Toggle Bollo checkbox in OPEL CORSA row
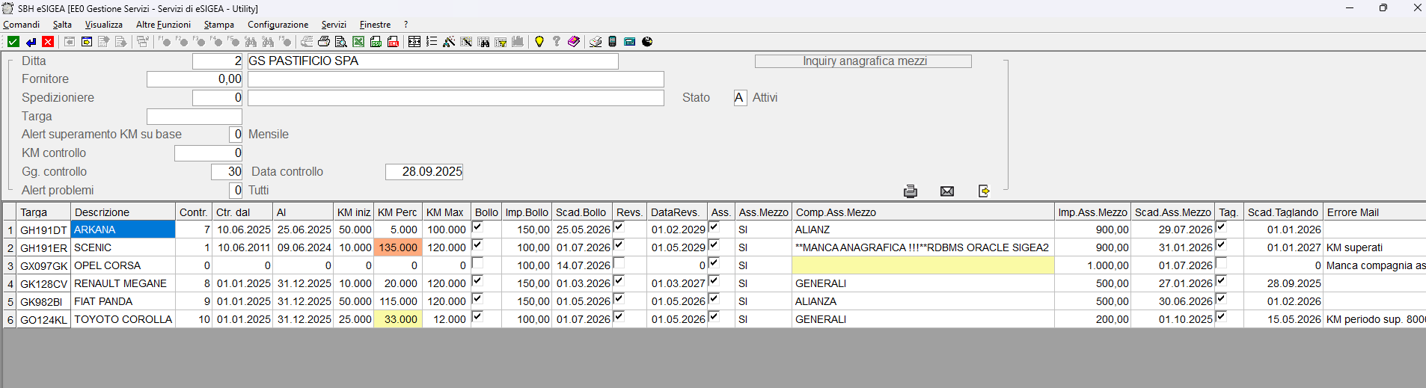This screenshot has width=1426, height=388. 477,263
